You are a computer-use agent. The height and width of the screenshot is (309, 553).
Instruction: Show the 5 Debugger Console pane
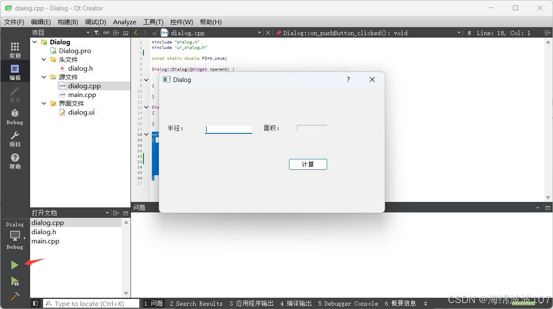click(x=348, y=304)
